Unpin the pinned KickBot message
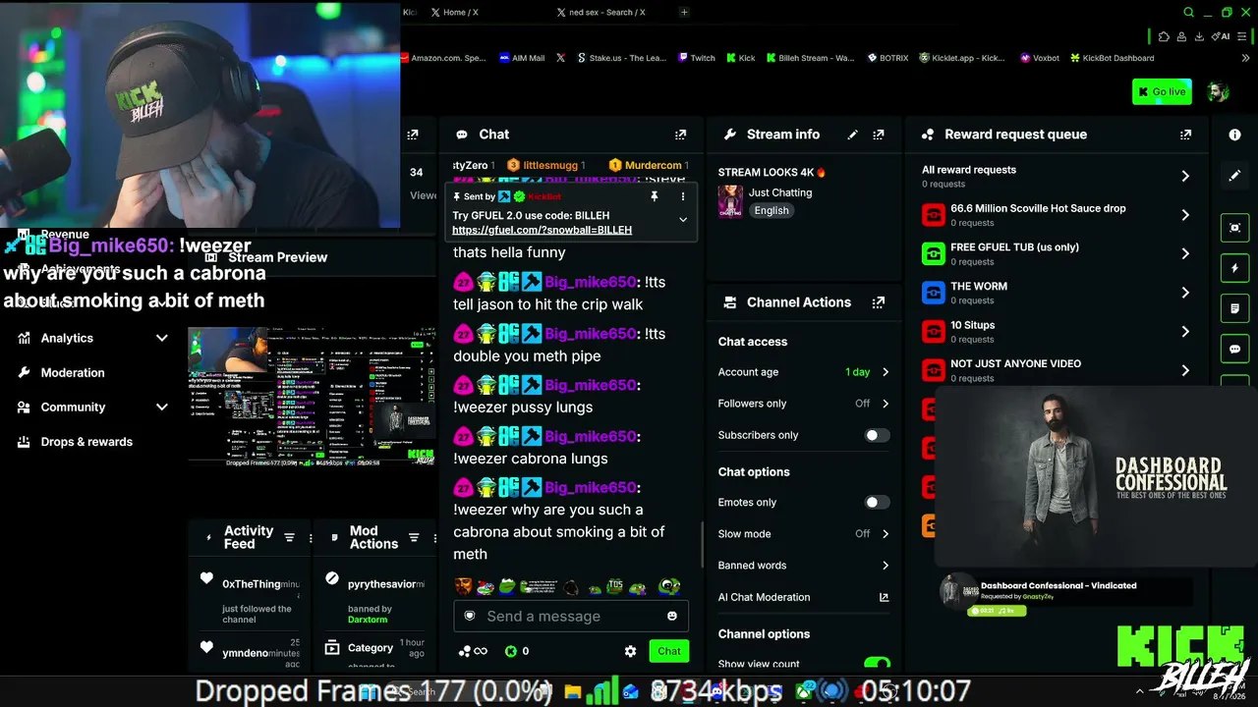 [654, 196]
